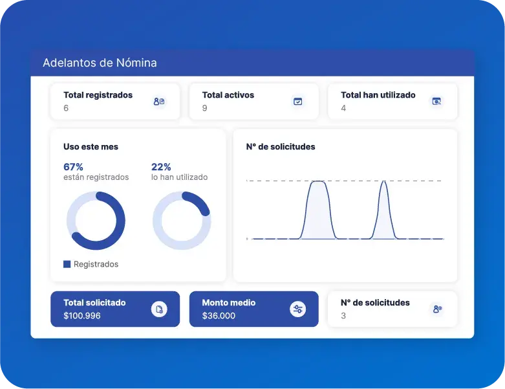Viewport: 505px width, 389px height.
Task: Click the registered users icon in Total registrados
Action: pyautogui.click(x=159, y=102)
